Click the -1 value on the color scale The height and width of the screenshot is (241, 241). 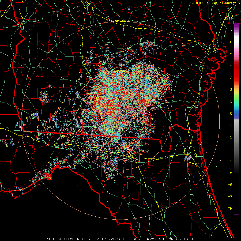pyautogui.click(x=230, y=125)
